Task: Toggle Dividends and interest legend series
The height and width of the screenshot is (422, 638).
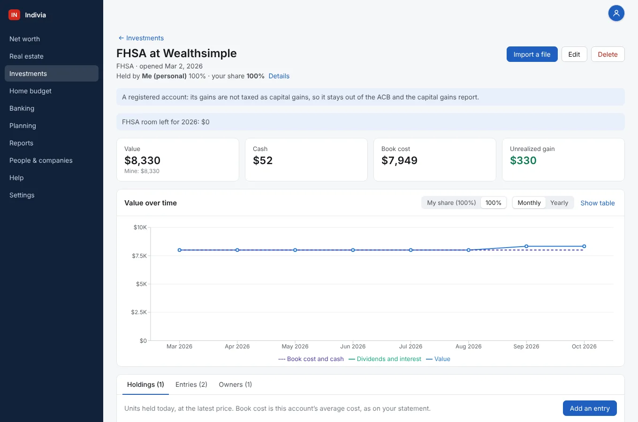Action: (x=385, y=359)
